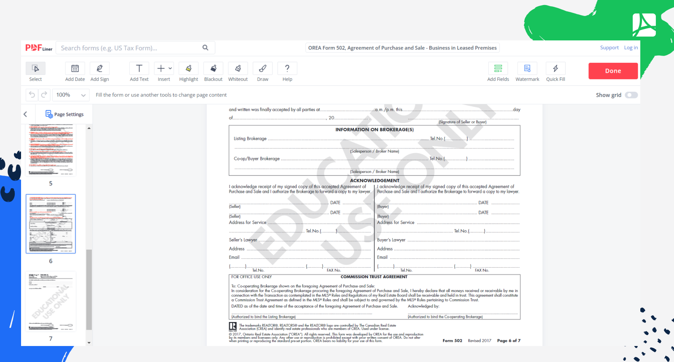Click the Seller's Lawyer field line
The height and width of the screenshot is (362, 674).
click(x=315, y=240)
